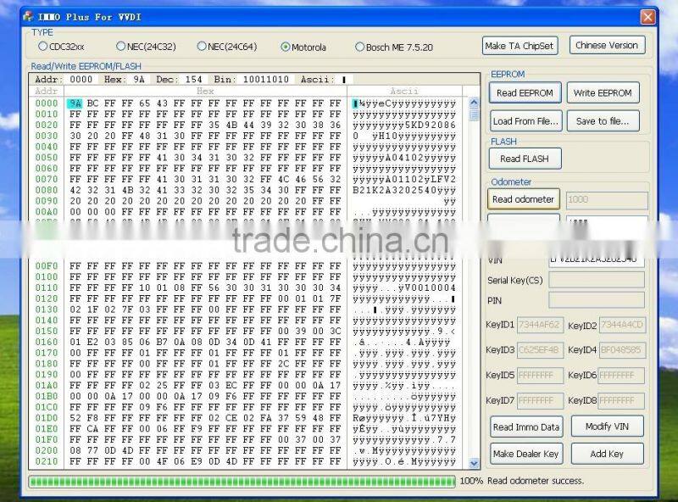
Task: Switch to Chinese Version
Action: pyautogui.click(x=607, y=45)
